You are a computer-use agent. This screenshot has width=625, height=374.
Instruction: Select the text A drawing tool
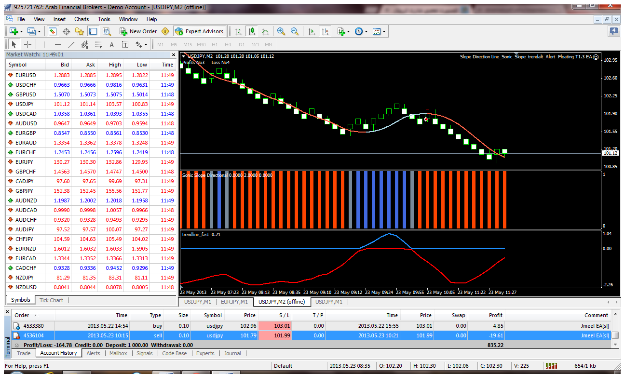pyautogui.click(x=111, y=44)
